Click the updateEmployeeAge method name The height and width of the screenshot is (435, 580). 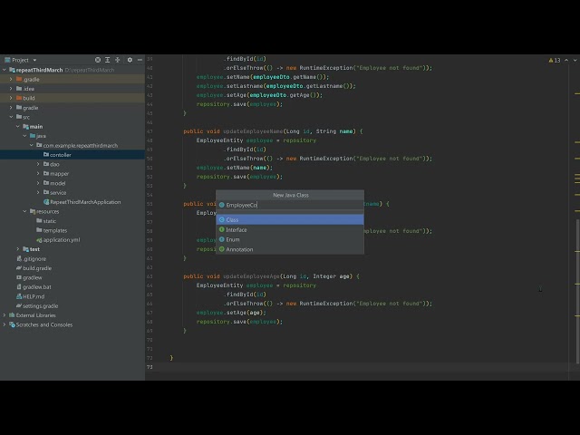251,276
